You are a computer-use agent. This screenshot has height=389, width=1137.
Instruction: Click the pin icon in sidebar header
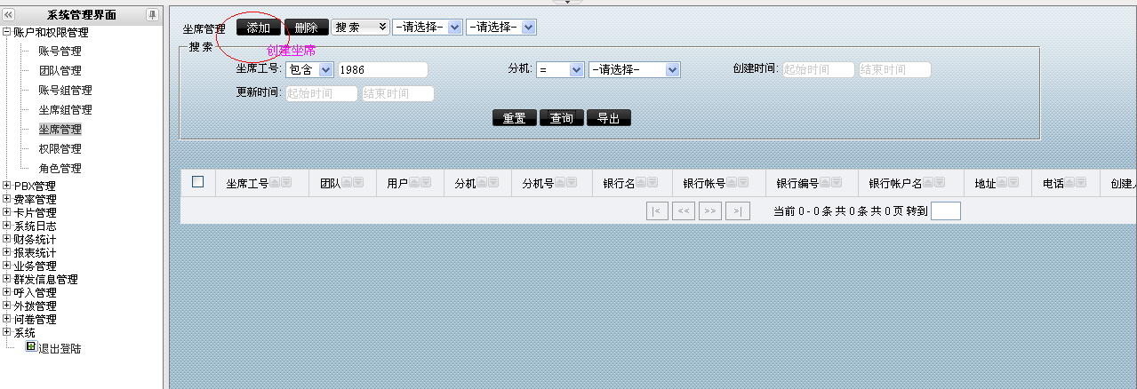click(x=152, y=15)
